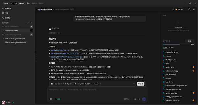The height and width of the screenshot is (105, 198).
Task: Click the context usage progress bar at 62%
Action: pyautogui.click(x=176, y=44)
